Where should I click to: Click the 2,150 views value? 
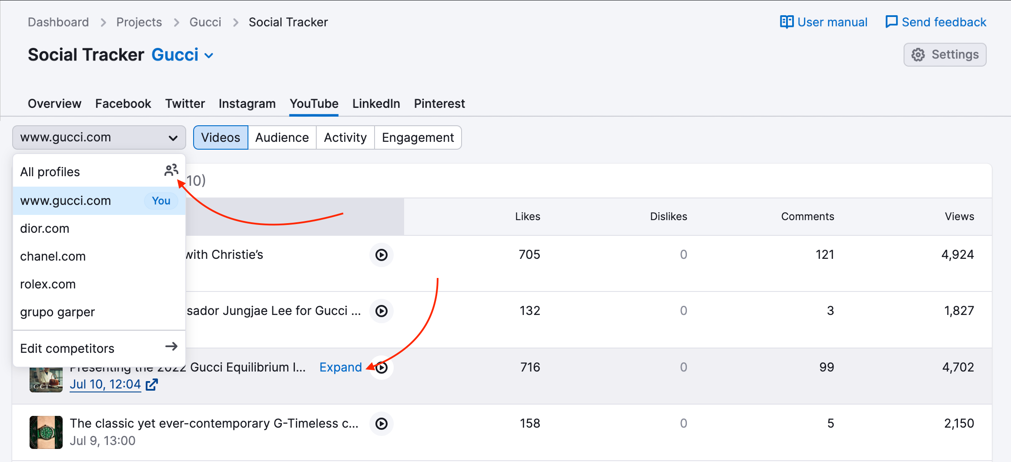(x=959, y=423)
